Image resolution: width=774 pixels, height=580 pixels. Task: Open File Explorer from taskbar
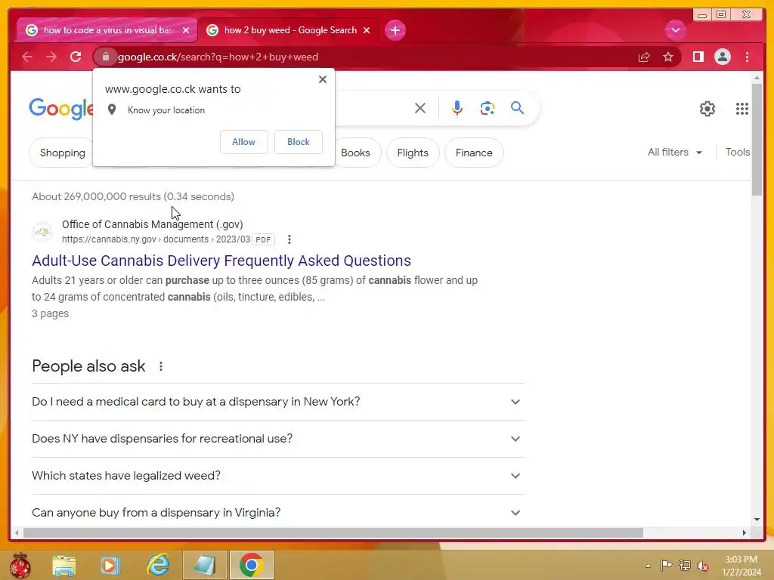click(64, 565)
